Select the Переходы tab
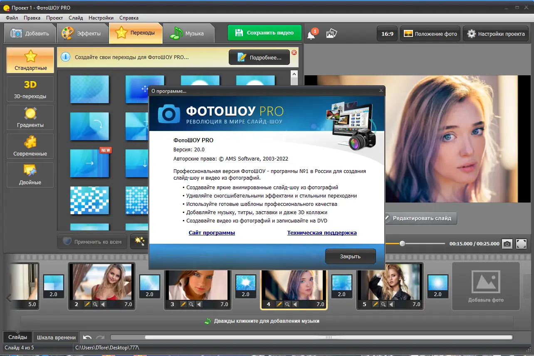Viewport: 534px width, 356px height. (x=136, y=33)
